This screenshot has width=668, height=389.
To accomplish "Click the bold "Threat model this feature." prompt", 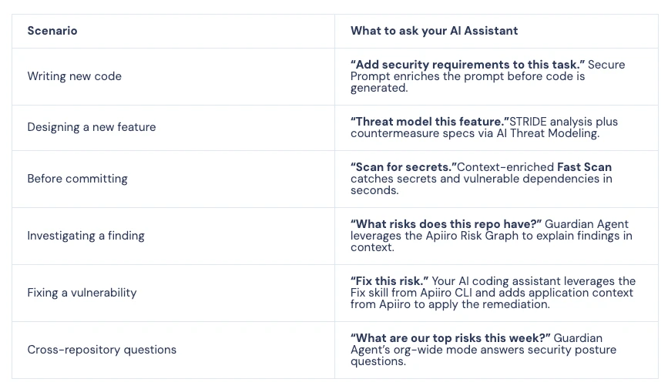I will point(430,122).
